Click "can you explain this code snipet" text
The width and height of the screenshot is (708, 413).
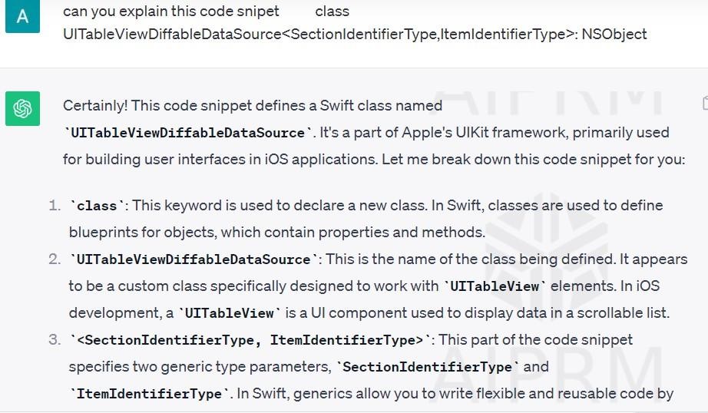click(170, 12)
